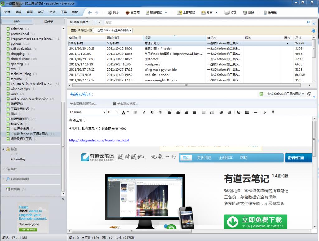319x241 pixels.
Task: Insert a table using the table icon
Action: click(247, 112)
